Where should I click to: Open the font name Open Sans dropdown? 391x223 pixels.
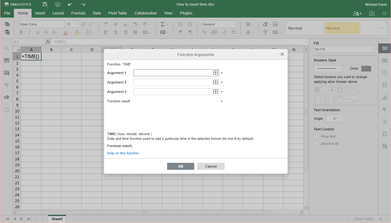(x=41, y=24)
